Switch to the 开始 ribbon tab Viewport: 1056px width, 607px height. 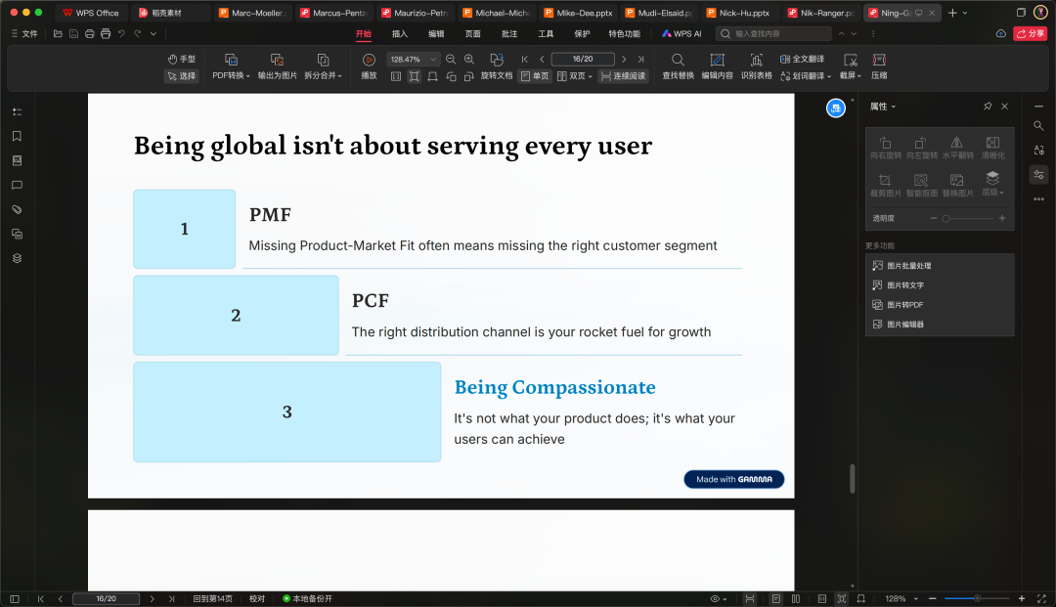[x=364, y=33]
